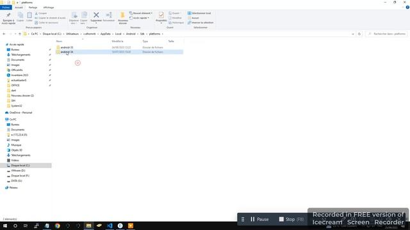Open the Accueil ribbon tab
The height and width of the screenshot is (230, 410).
19,8
